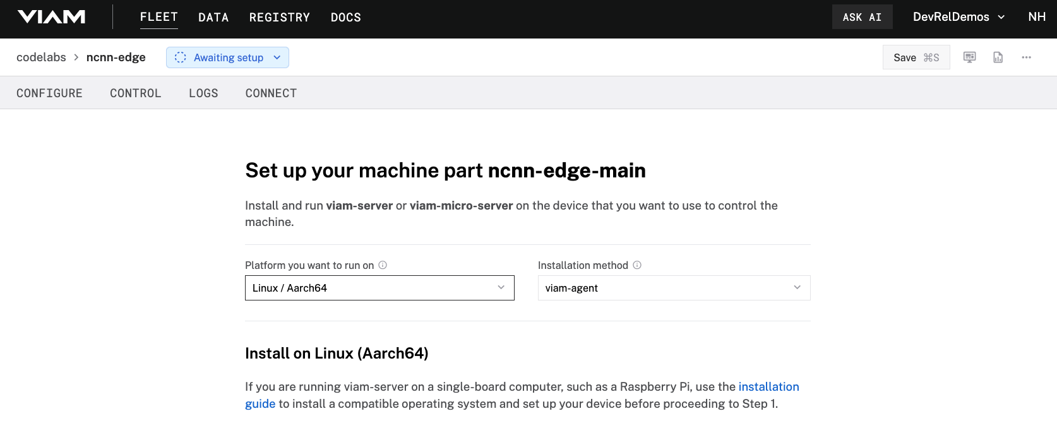
Task: Click the Awaiting setup spinner icon
Action: tap(181, 57)
